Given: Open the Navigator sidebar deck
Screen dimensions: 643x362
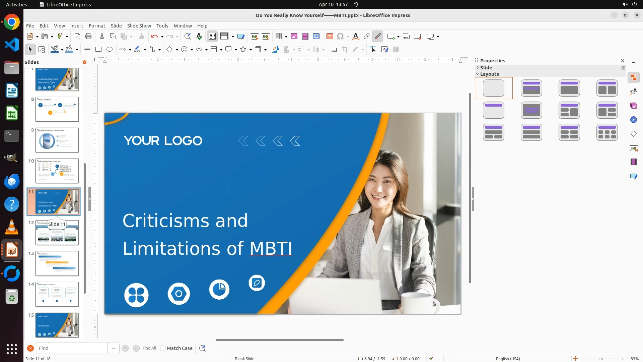Looking at the screenshot, I should tap(634, 120).
